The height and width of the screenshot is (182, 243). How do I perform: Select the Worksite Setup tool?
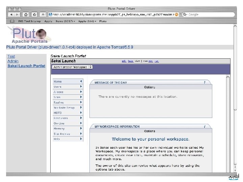[x=68, y=108]
